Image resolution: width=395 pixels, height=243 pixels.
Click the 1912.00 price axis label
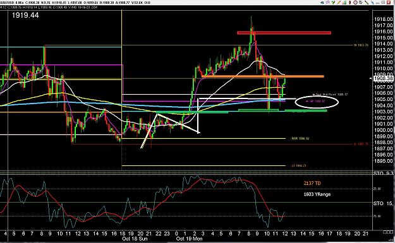pyautogui.click(x=383, y=56)
